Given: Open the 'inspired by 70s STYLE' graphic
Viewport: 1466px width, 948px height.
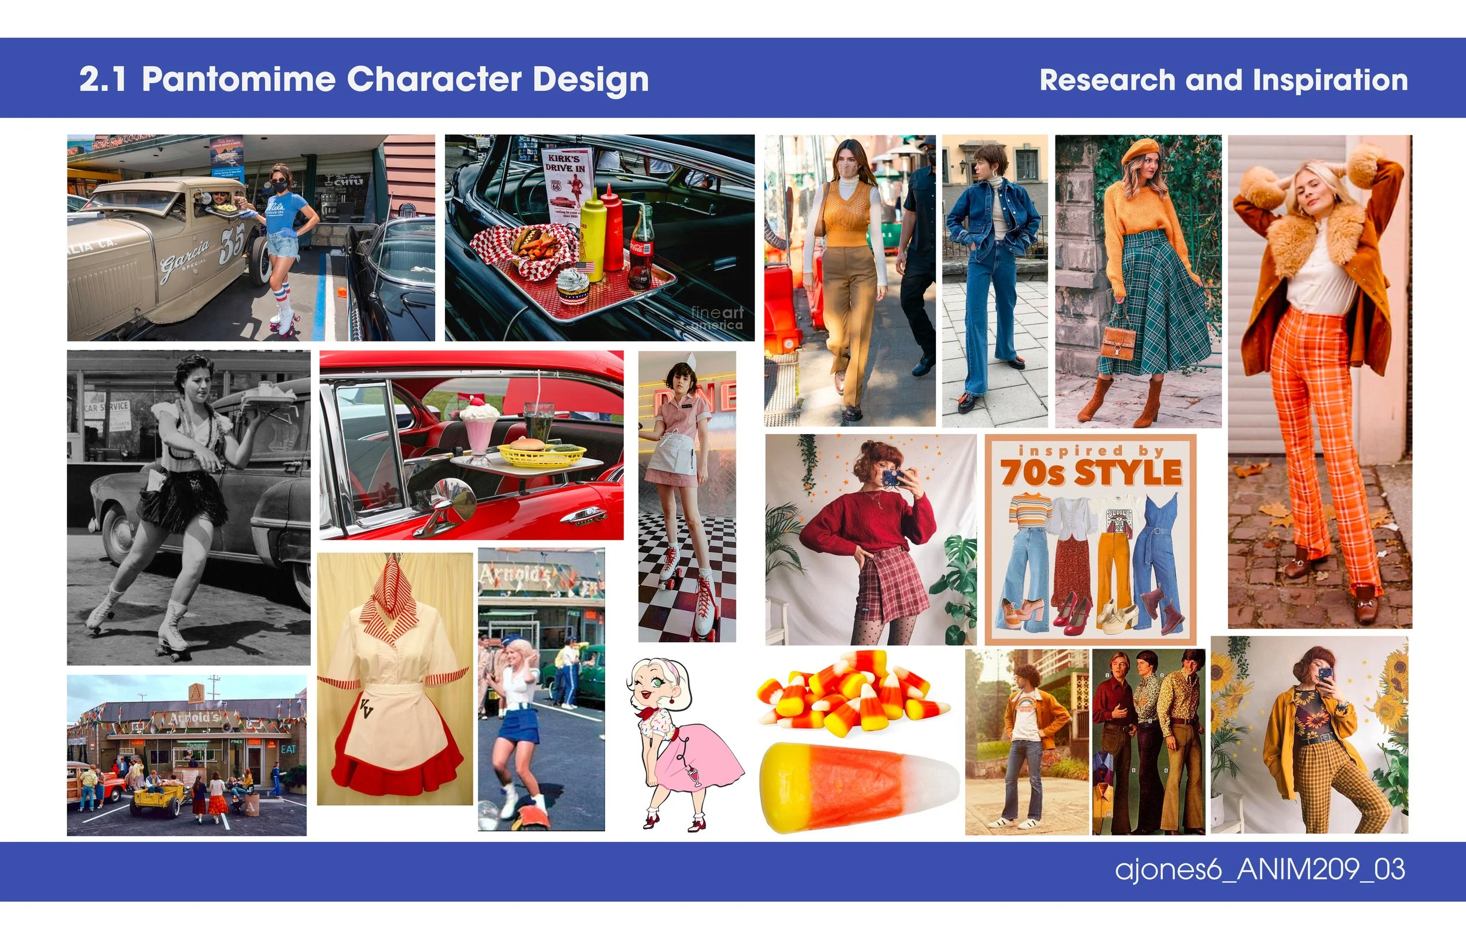Looking at the screenshot, I should click(x=1090, y=539).
